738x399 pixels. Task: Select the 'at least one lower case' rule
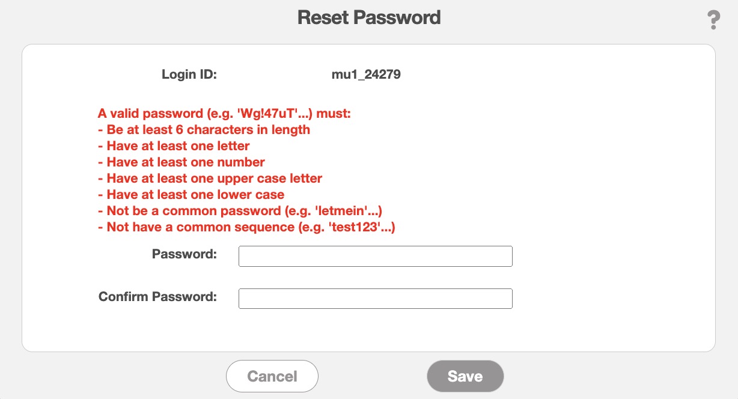coord(195,195)
